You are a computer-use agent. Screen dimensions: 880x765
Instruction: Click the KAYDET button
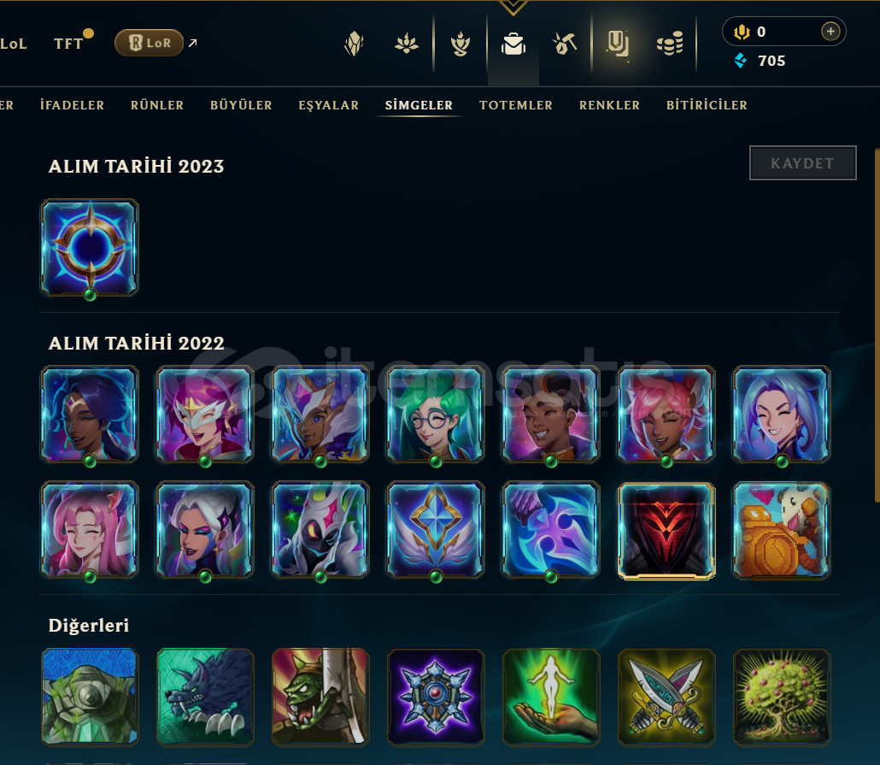point(802,163)
